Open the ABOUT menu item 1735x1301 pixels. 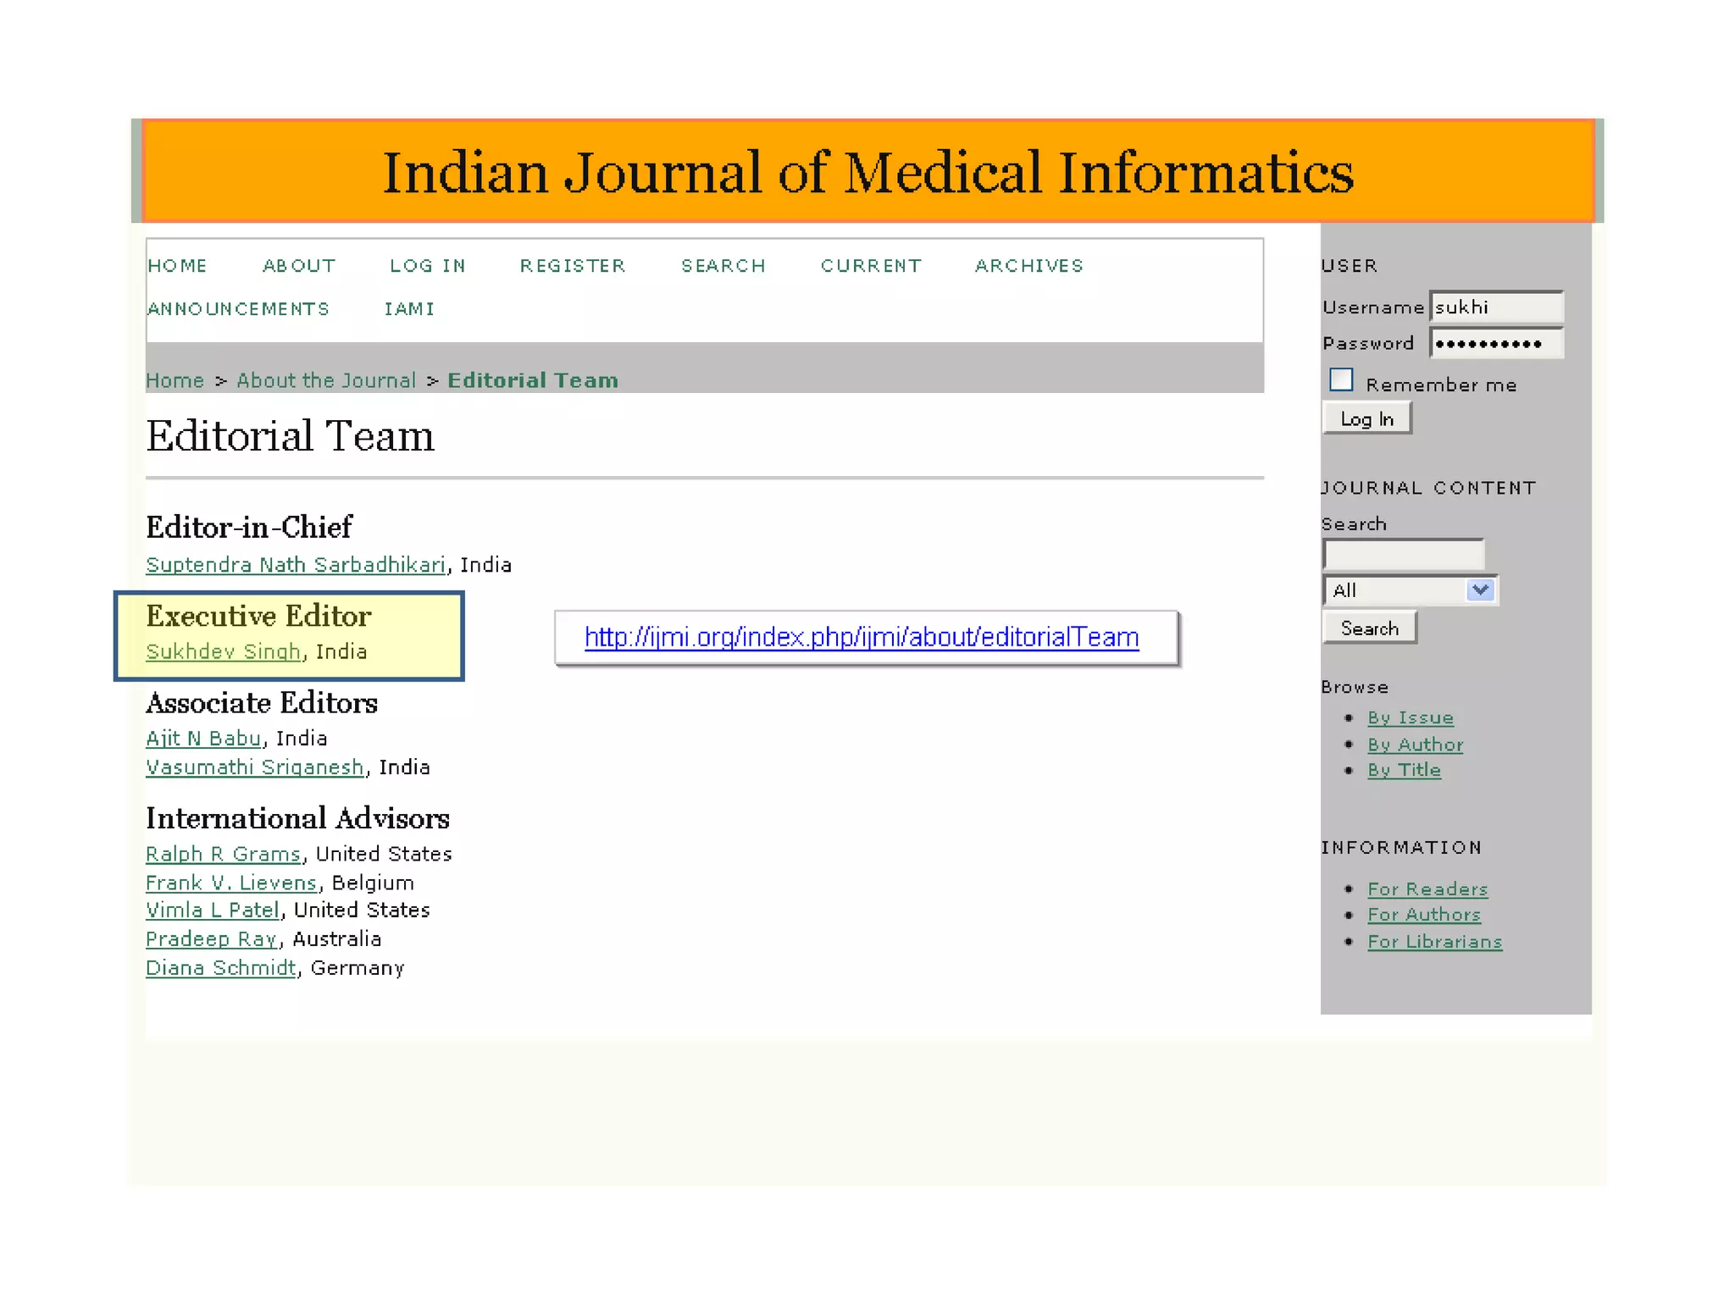pyautogui.click(x=299, y=266)
